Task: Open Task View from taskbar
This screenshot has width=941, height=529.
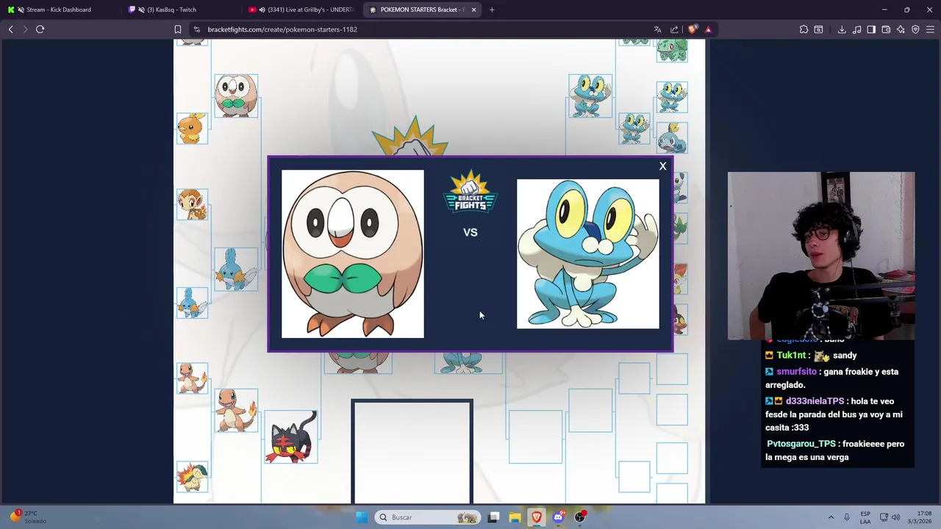Action: tap(493, 517)
